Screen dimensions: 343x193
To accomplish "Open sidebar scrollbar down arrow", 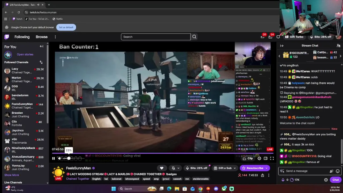I will (48, 183).
